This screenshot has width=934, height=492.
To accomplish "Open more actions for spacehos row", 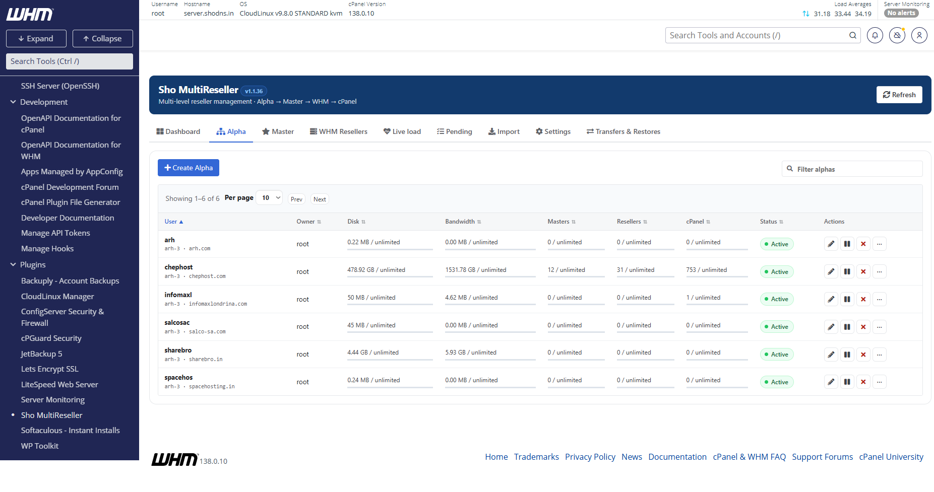I will point(880,382).
